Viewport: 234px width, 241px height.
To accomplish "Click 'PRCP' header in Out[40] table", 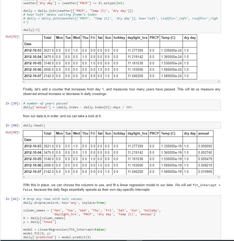I will (x=154, y=134).
